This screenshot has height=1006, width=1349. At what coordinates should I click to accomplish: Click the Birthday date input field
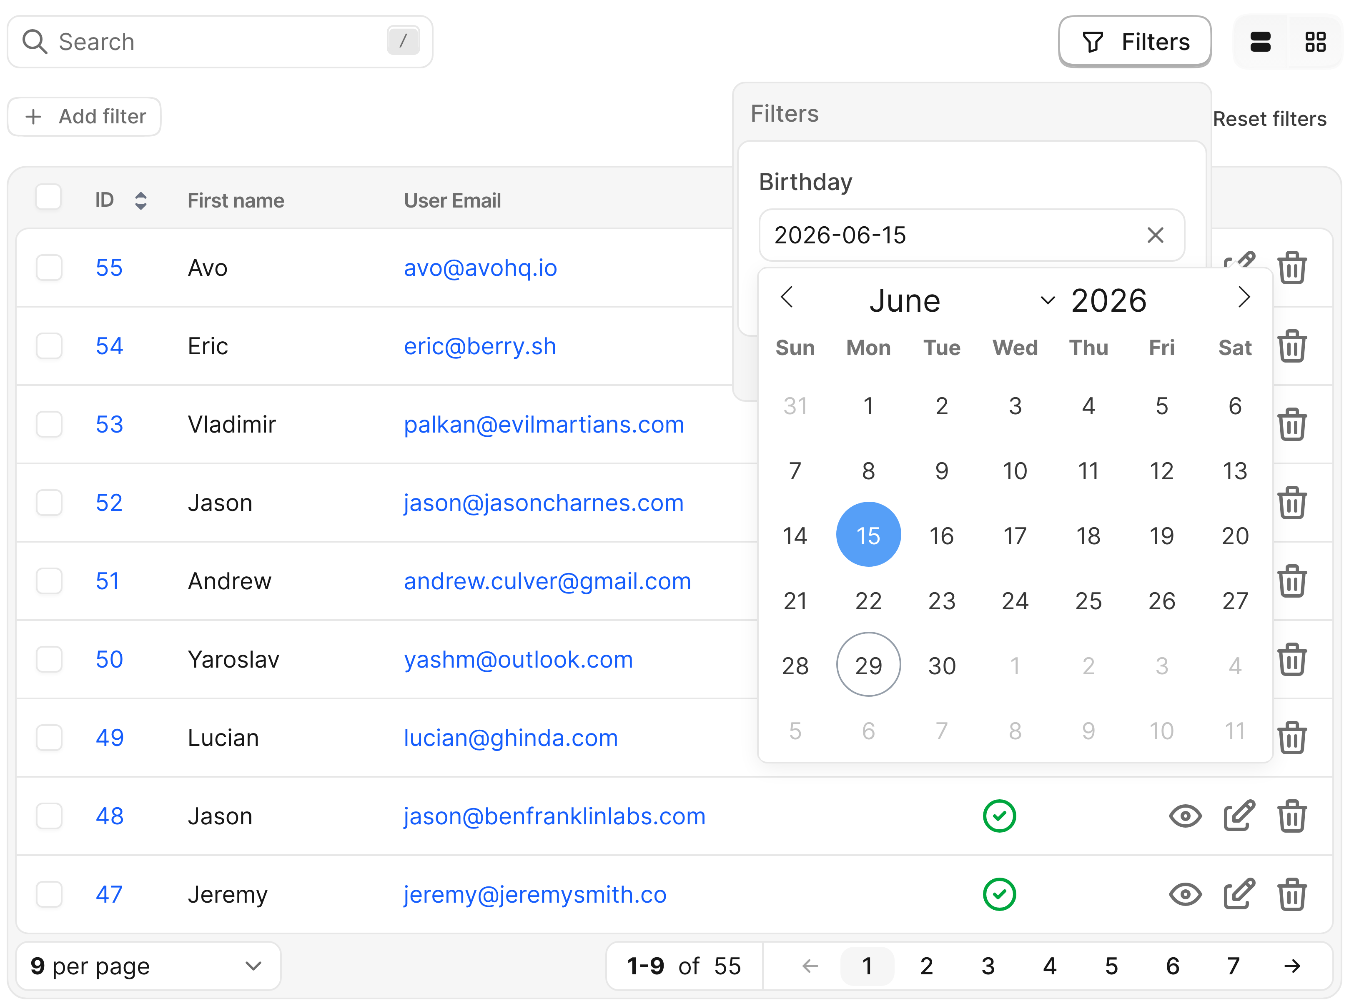pos(971,235)
